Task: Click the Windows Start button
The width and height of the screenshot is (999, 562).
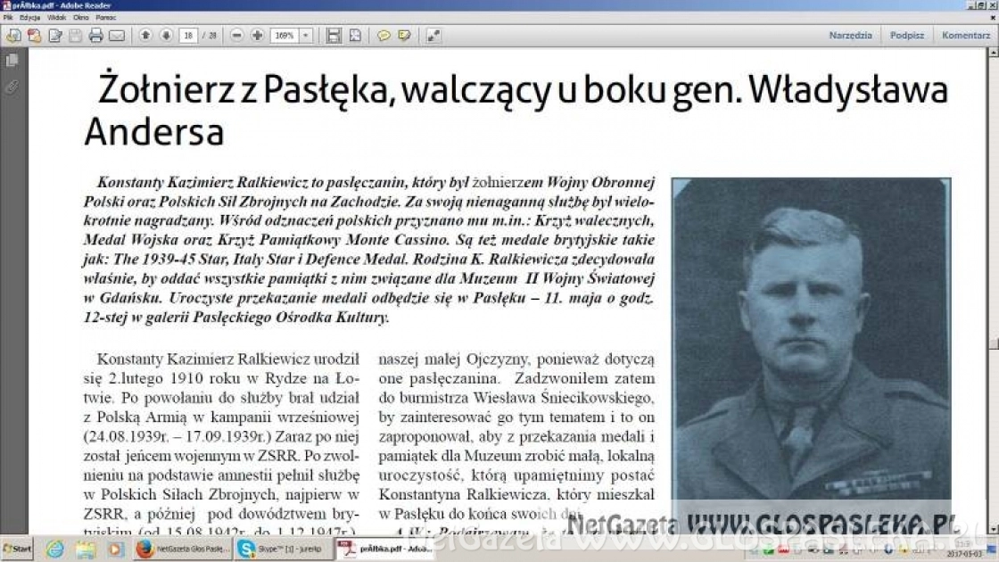Action: pos(17,549)
